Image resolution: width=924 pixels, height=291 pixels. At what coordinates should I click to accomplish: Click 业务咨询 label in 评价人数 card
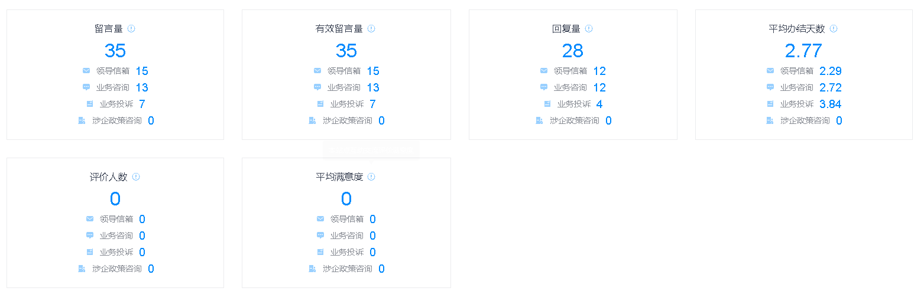tap(116, 236)
